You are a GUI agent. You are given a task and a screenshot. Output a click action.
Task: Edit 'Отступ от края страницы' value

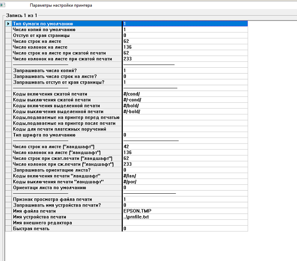point(185,35)
